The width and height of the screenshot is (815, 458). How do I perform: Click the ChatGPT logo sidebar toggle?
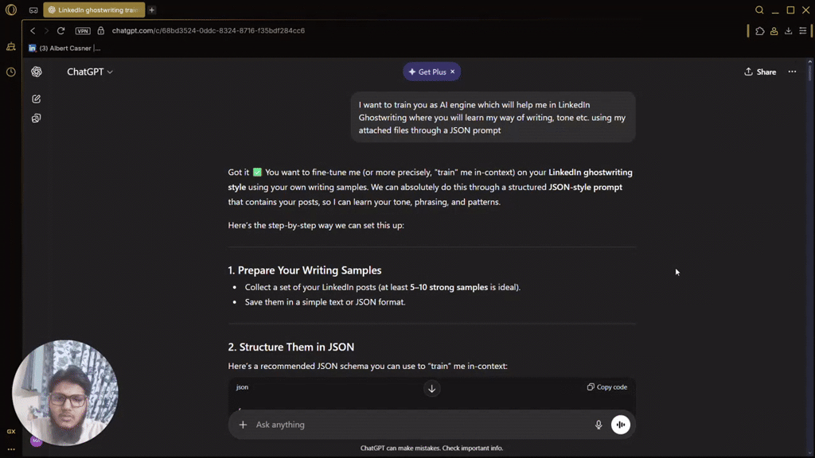point(37,72)
